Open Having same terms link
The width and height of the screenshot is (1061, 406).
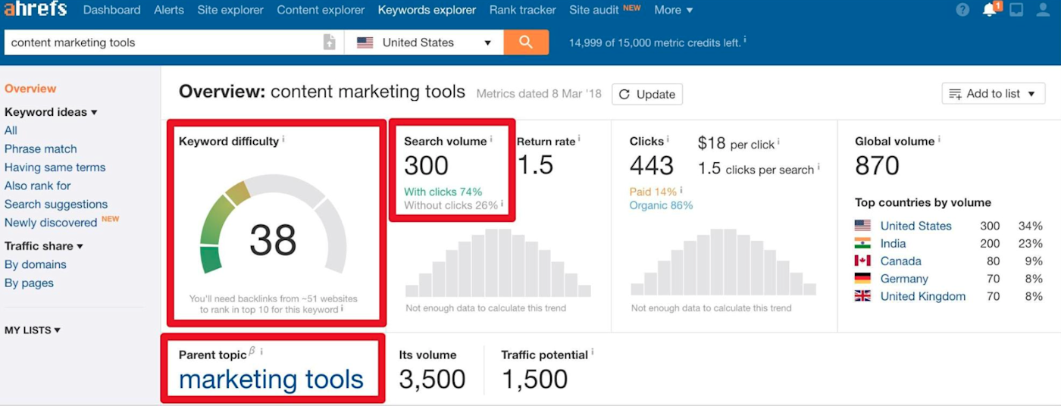tap(55, 167)
